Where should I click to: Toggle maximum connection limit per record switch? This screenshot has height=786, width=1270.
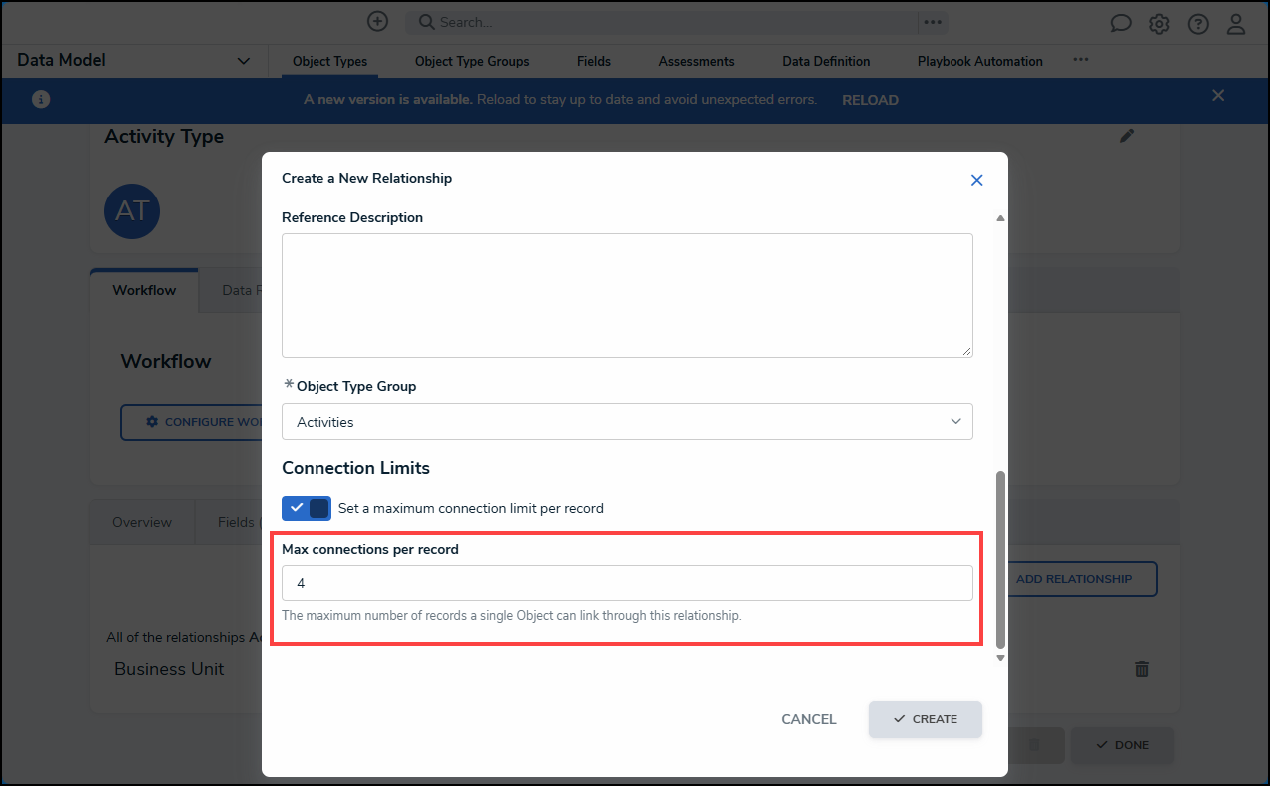tap(307, 508)
